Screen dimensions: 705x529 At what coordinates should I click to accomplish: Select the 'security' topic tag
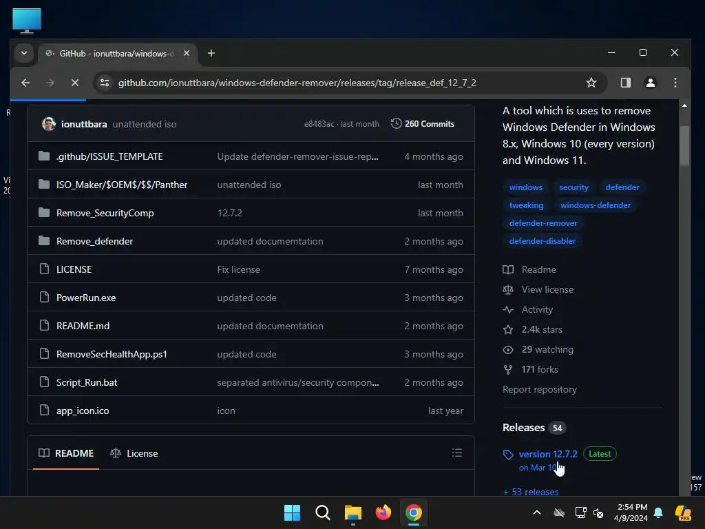coord(574,187)
